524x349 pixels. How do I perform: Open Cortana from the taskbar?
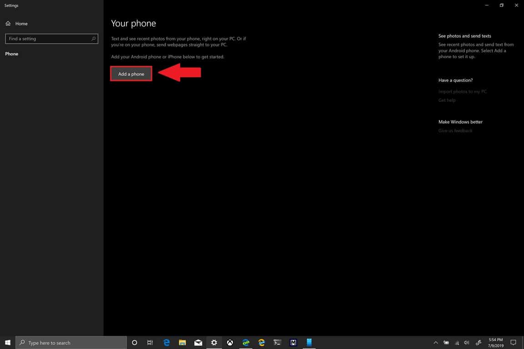pos(134,343)
